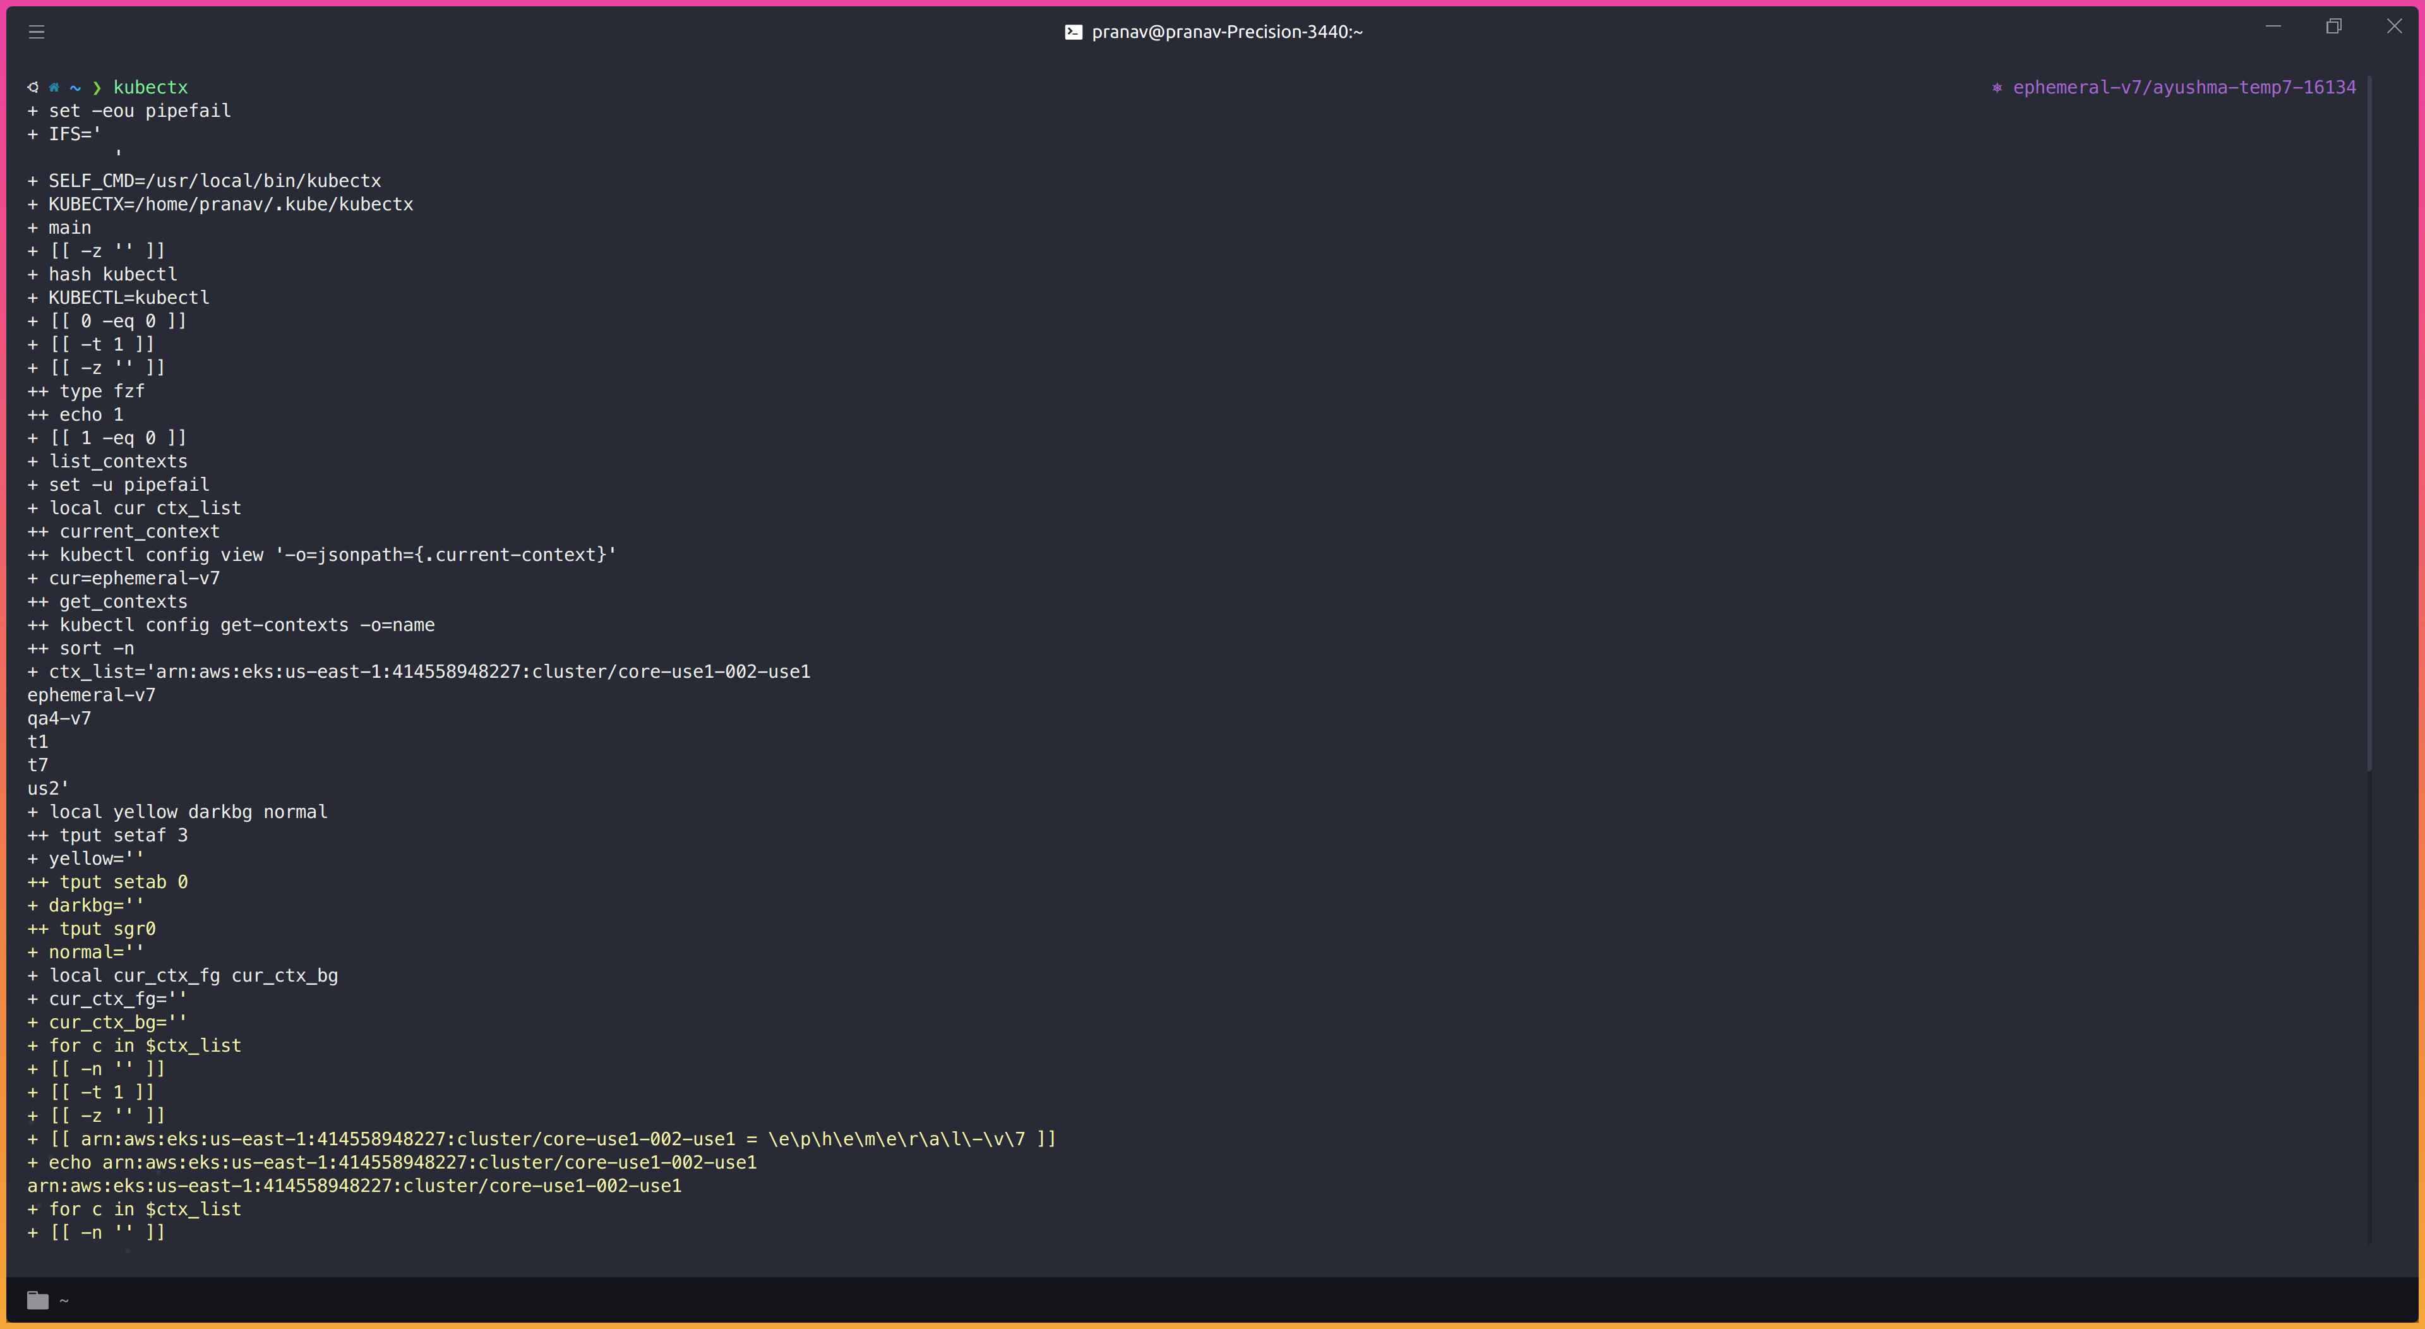
Task: Open the hamburger menu in title bar
Action: click(37, 32)
